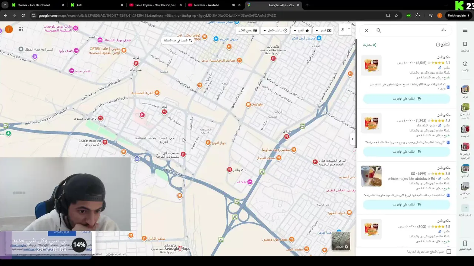Switch to the Kick tab

[97, 5]
